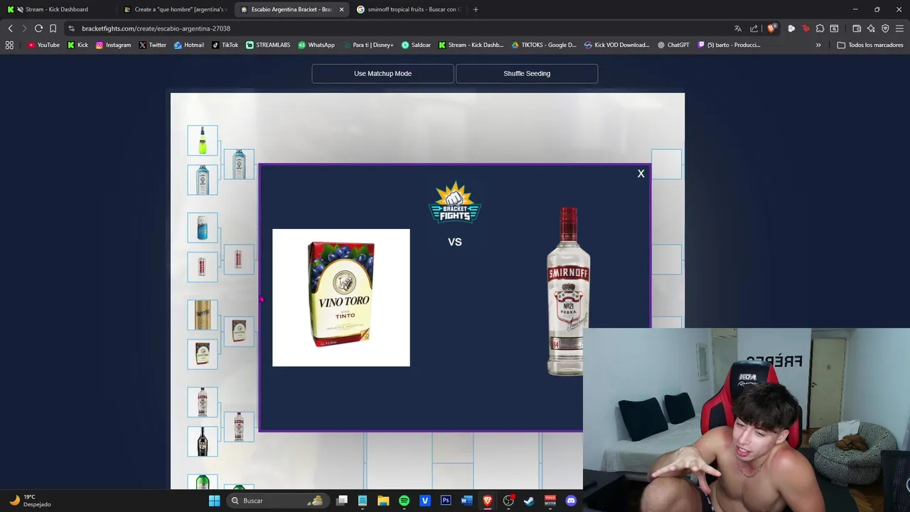Open the Voicemeeter taskbar icon

[x=550, y=501]
